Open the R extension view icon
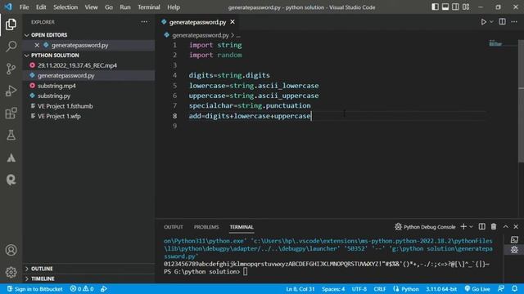Viewport: 524px width, 294px height. coord(11,180)
